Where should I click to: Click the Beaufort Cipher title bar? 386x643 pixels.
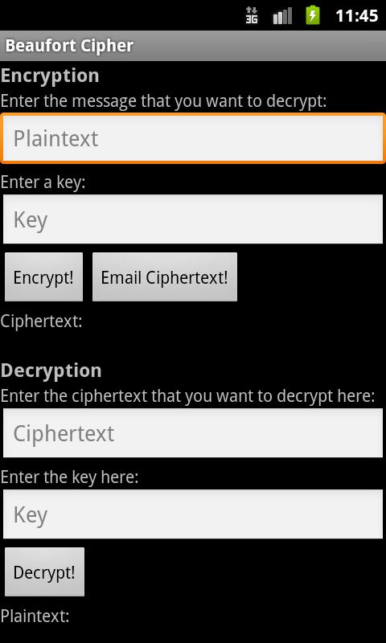pos(193,46)
